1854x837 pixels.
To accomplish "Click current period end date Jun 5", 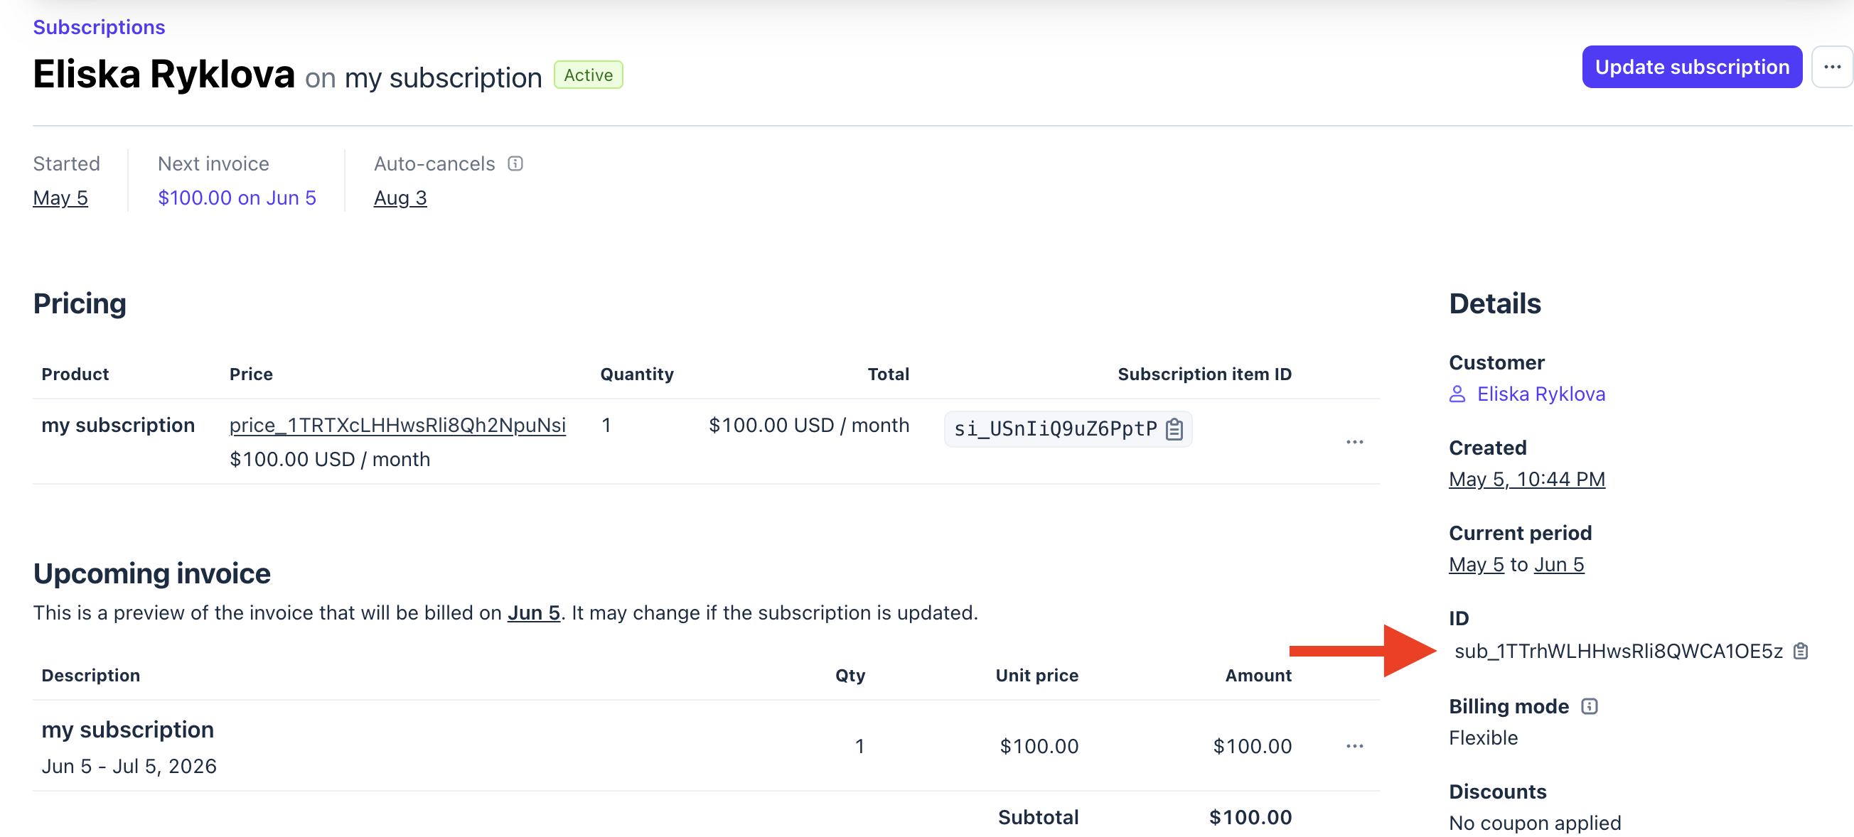I will coord(1559,564).
